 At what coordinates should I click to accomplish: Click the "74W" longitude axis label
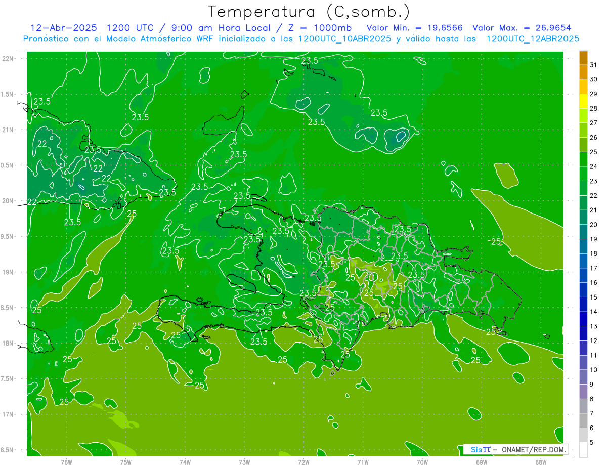[185, 462]
